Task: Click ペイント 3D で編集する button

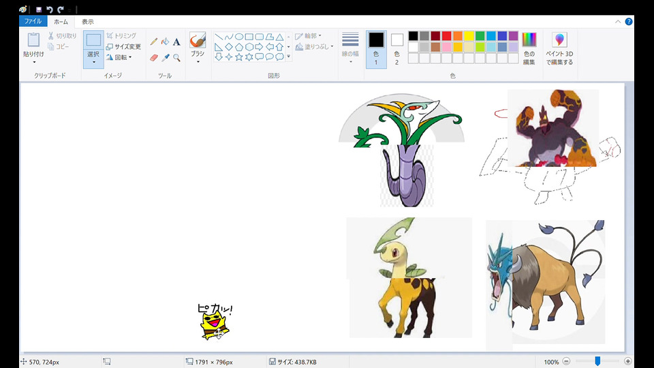Action: (x=559, y=48)
